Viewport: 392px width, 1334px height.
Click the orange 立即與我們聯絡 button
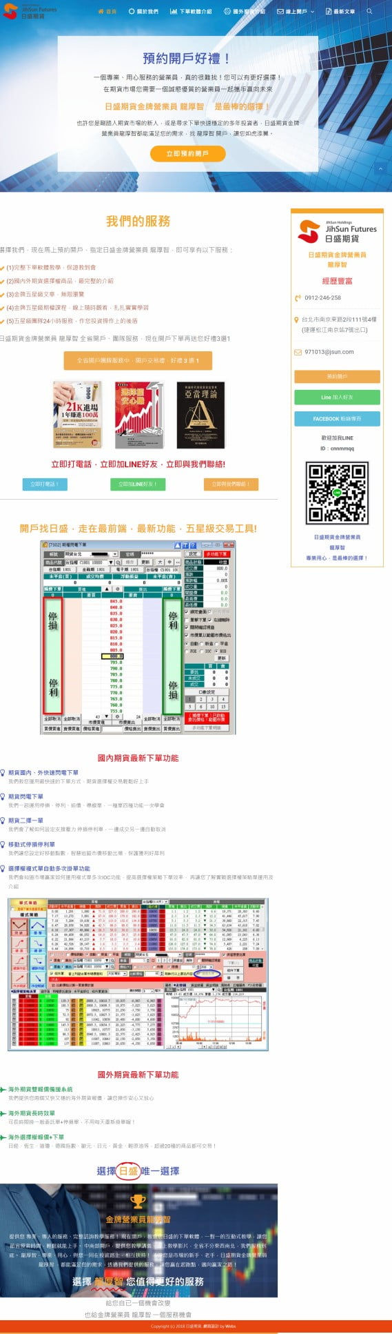point(231,484)
